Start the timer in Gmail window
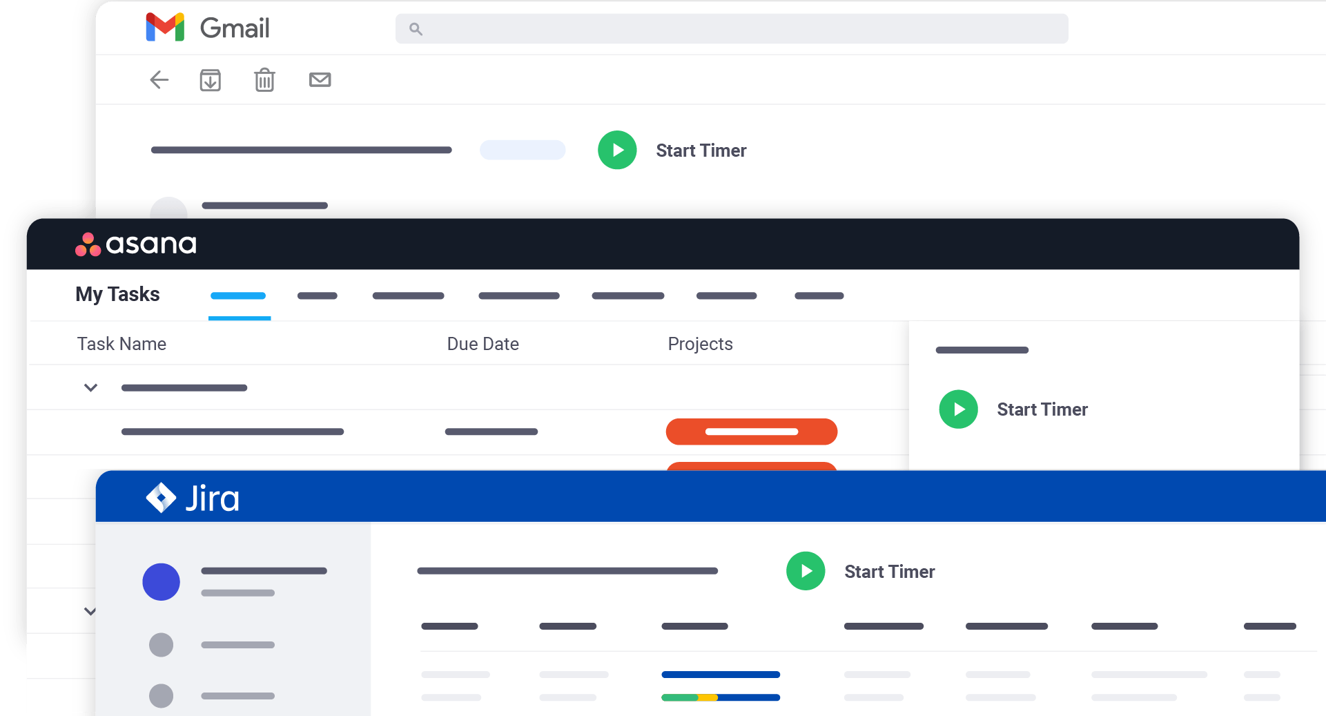The image size is (1326, 716). point(617,150)
